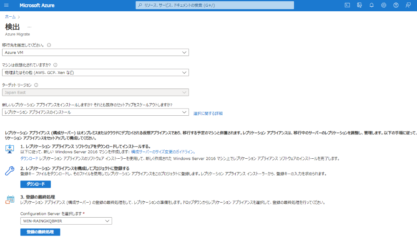Click the step 2 heading about project registration
The image size is (417, 241).
click(x=75, y=168)
